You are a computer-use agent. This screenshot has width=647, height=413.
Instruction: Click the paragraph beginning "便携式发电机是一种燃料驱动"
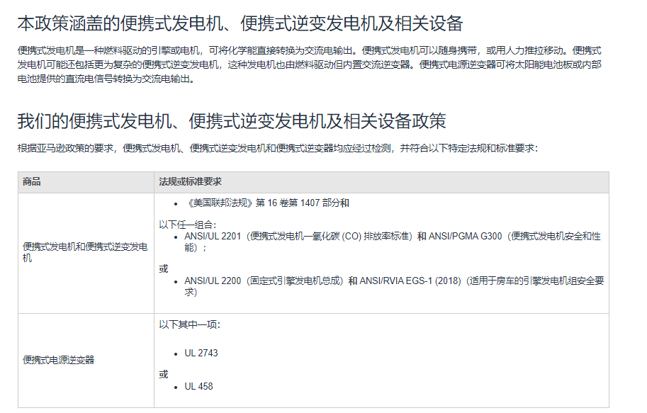[x=309, y=65]
